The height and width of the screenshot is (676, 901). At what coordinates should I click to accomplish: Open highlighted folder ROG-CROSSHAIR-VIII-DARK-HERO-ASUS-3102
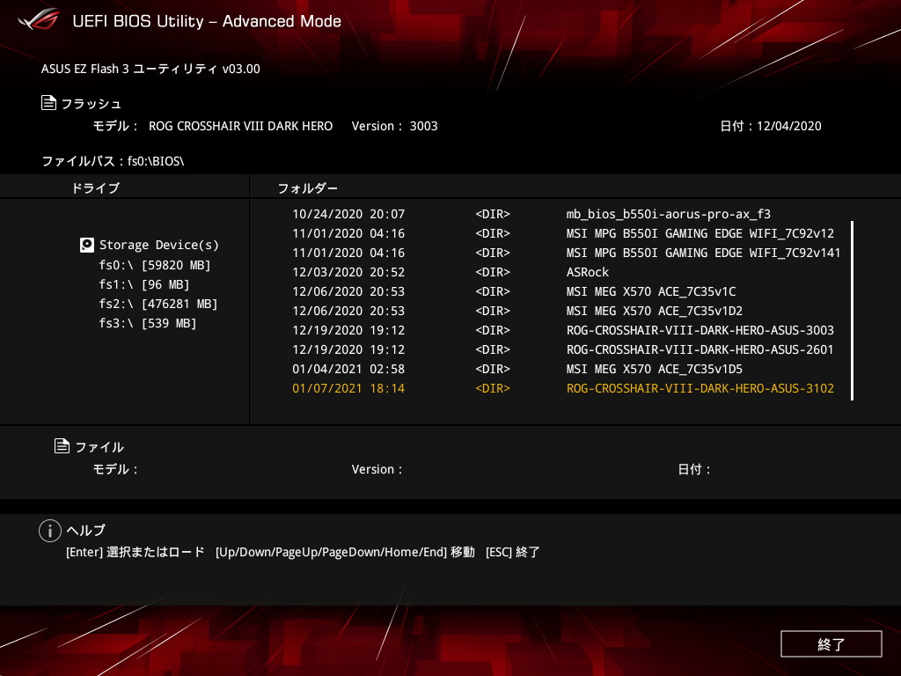tap(700, 388)
